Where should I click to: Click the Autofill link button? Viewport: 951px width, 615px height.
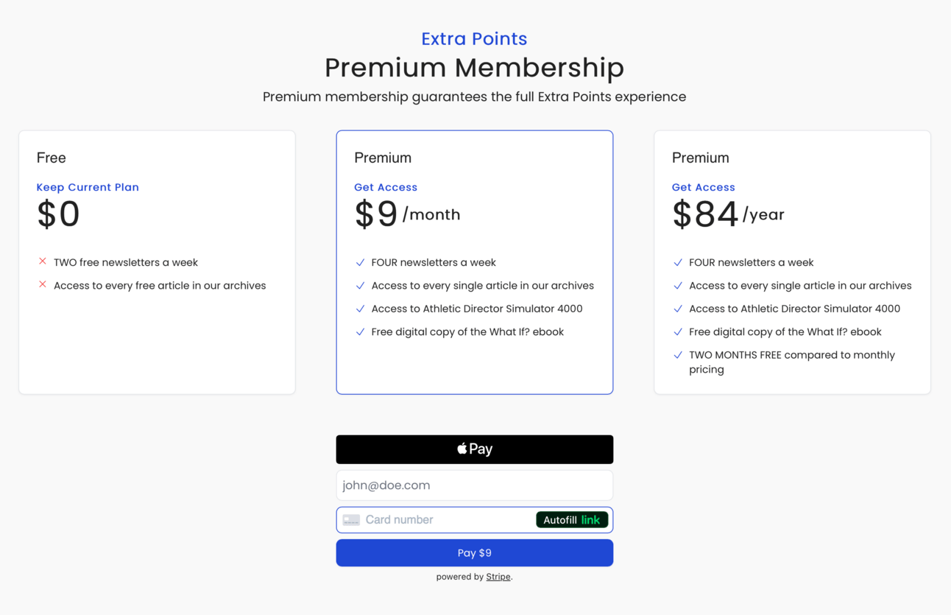click(572, 520)
